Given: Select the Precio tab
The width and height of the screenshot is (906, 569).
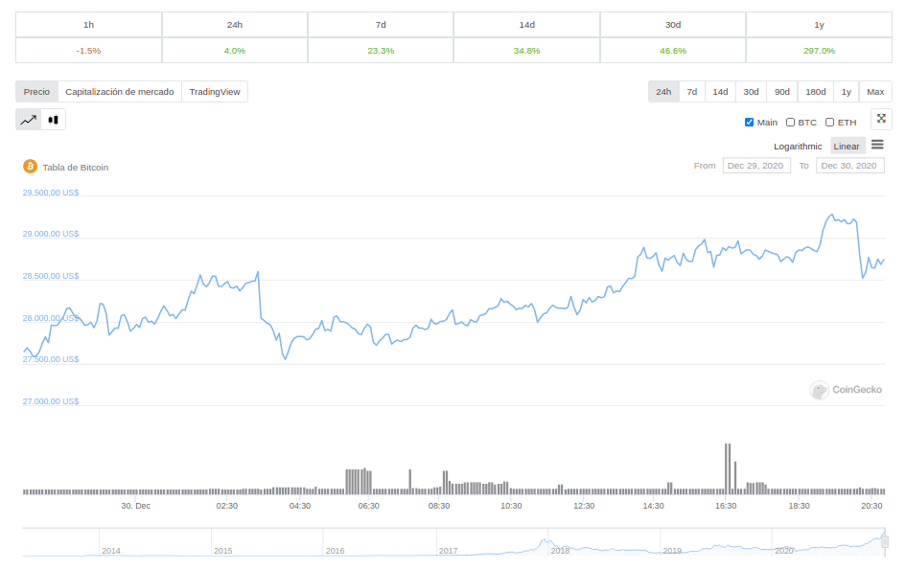Looking at the screenshot, I should (x=37, y=92).
